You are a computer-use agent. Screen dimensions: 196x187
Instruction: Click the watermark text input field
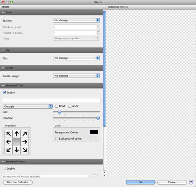(51, 100)
